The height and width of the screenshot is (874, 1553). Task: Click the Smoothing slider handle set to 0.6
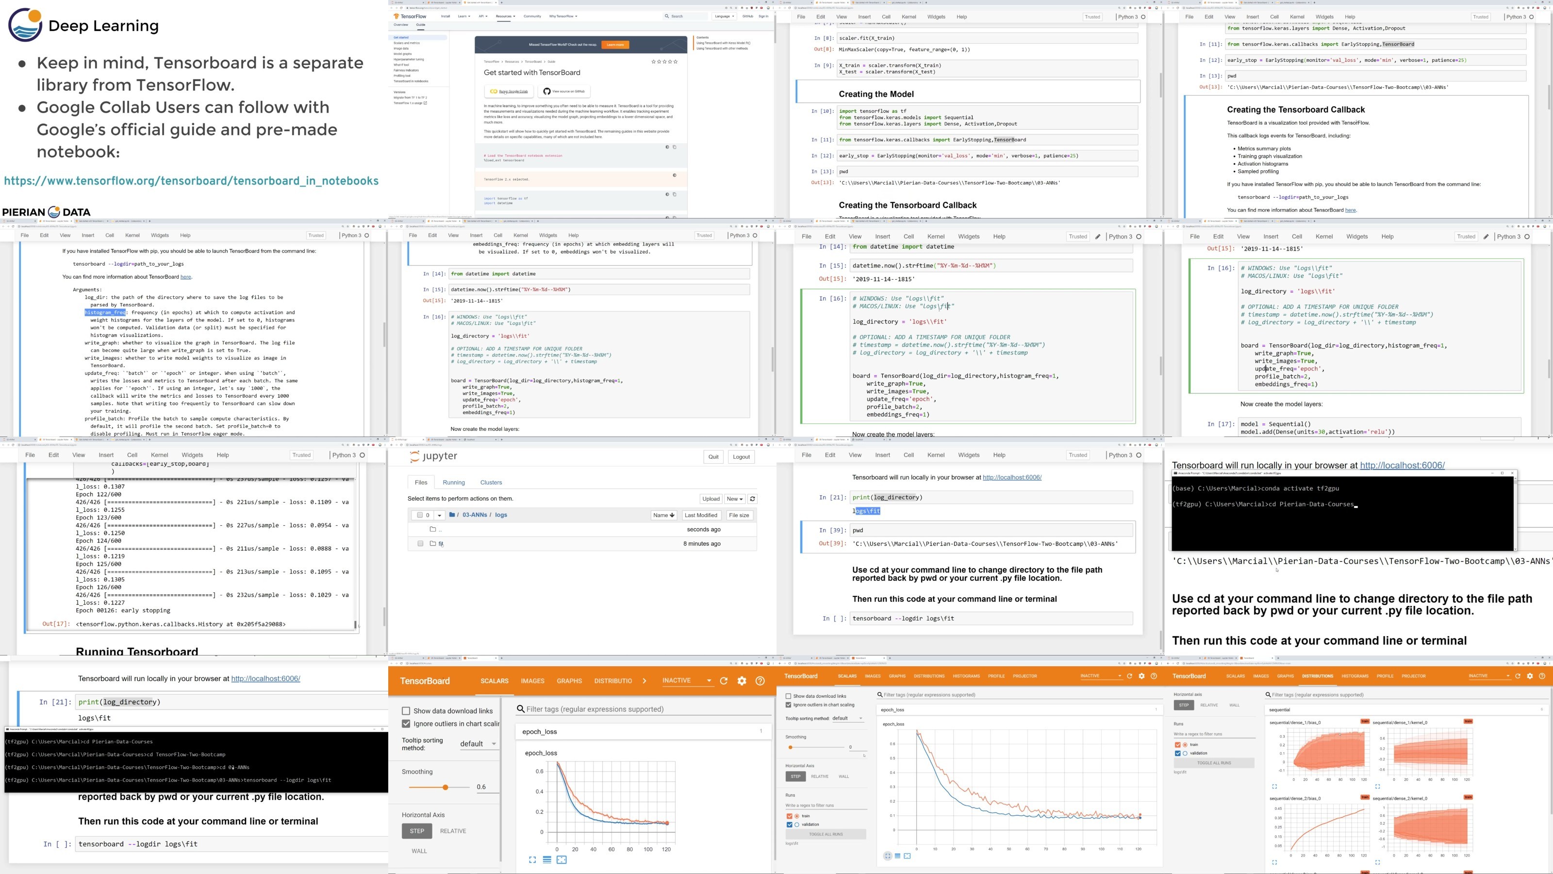pos(445,787)
